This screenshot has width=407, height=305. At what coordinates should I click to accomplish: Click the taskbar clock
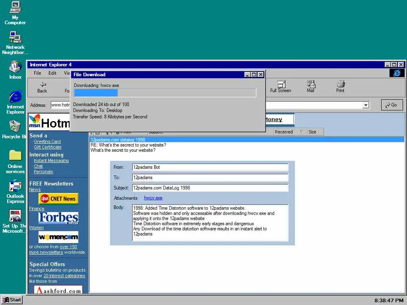click(389, 300)
